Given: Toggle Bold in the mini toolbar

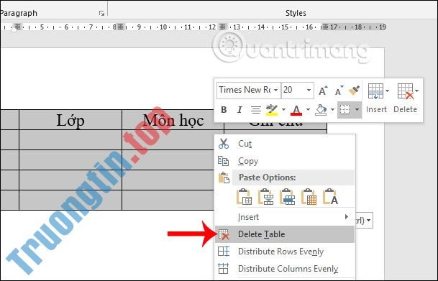Looking at the screenshot, I should point(224,110).
